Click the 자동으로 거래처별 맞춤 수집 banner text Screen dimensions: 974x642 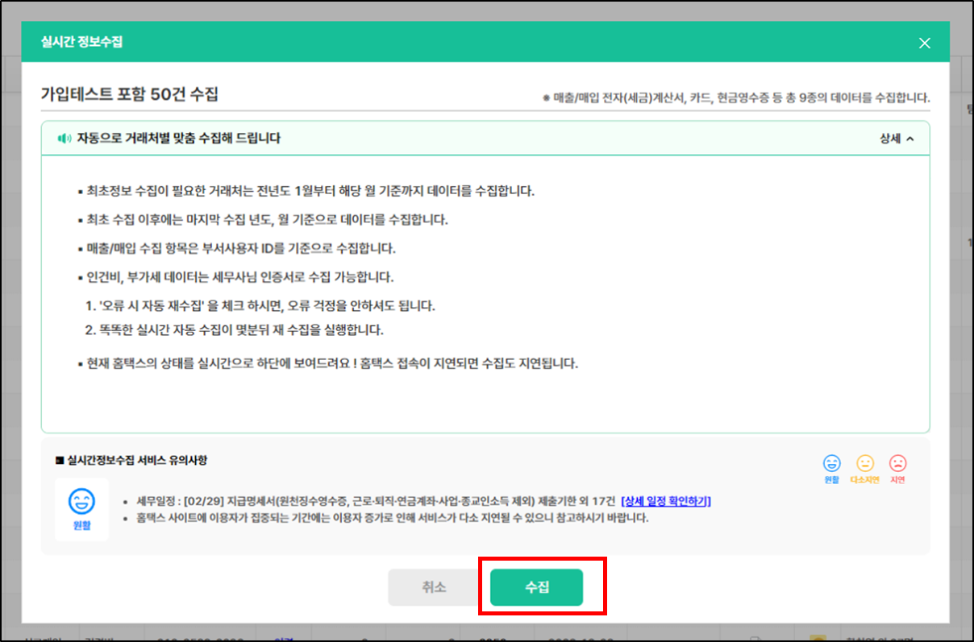(178, 139)
